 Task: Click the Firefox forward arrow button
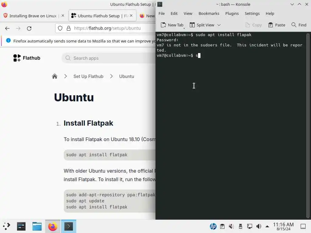(x=18, y=28)
